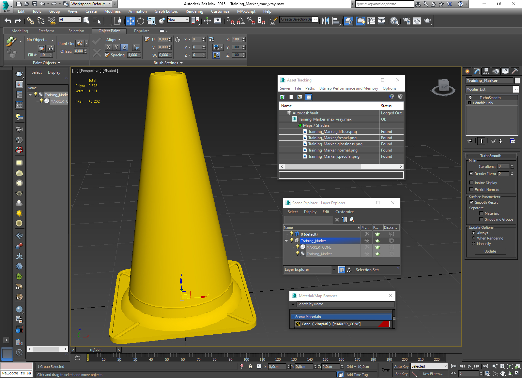
Task: Click Select by Name toolbar icon
Action: 97,21
